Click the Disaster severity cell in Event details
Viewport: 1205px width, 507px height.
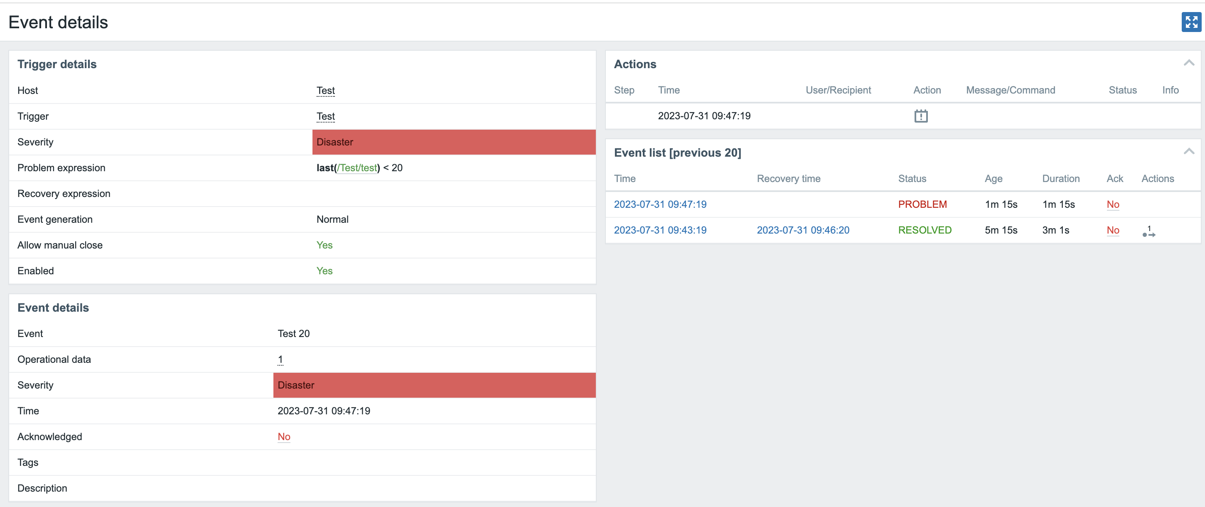(434, 385)
